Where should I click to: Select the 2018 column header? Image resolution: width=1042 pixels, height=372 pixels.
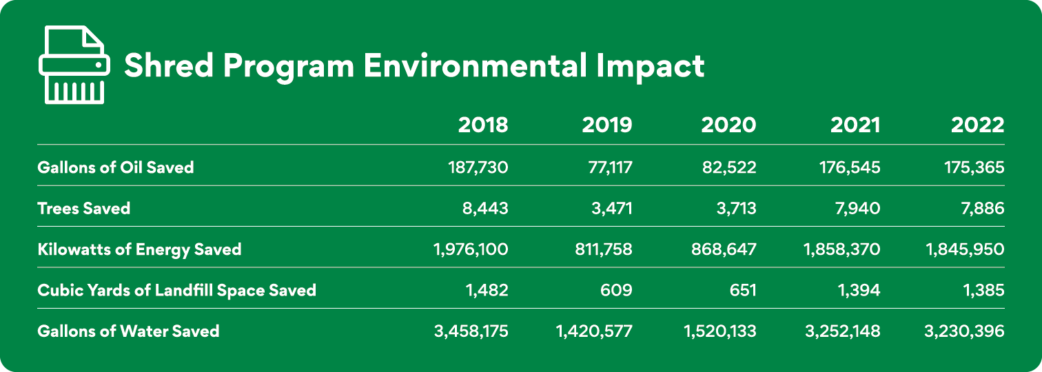[483, 125]
